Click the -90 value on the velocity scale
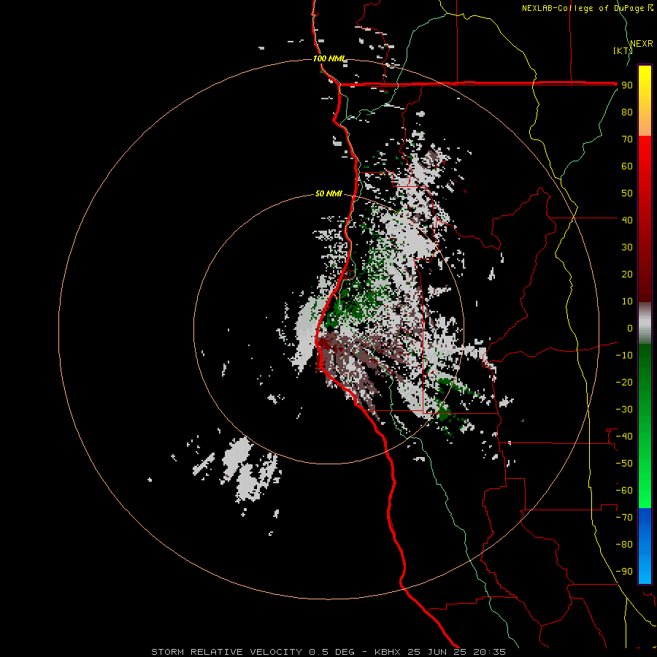This screenshot has height=657, width=657. 624,572
